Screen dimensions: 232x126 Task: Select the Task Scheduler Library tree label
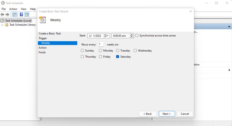[x=22, y=25]
